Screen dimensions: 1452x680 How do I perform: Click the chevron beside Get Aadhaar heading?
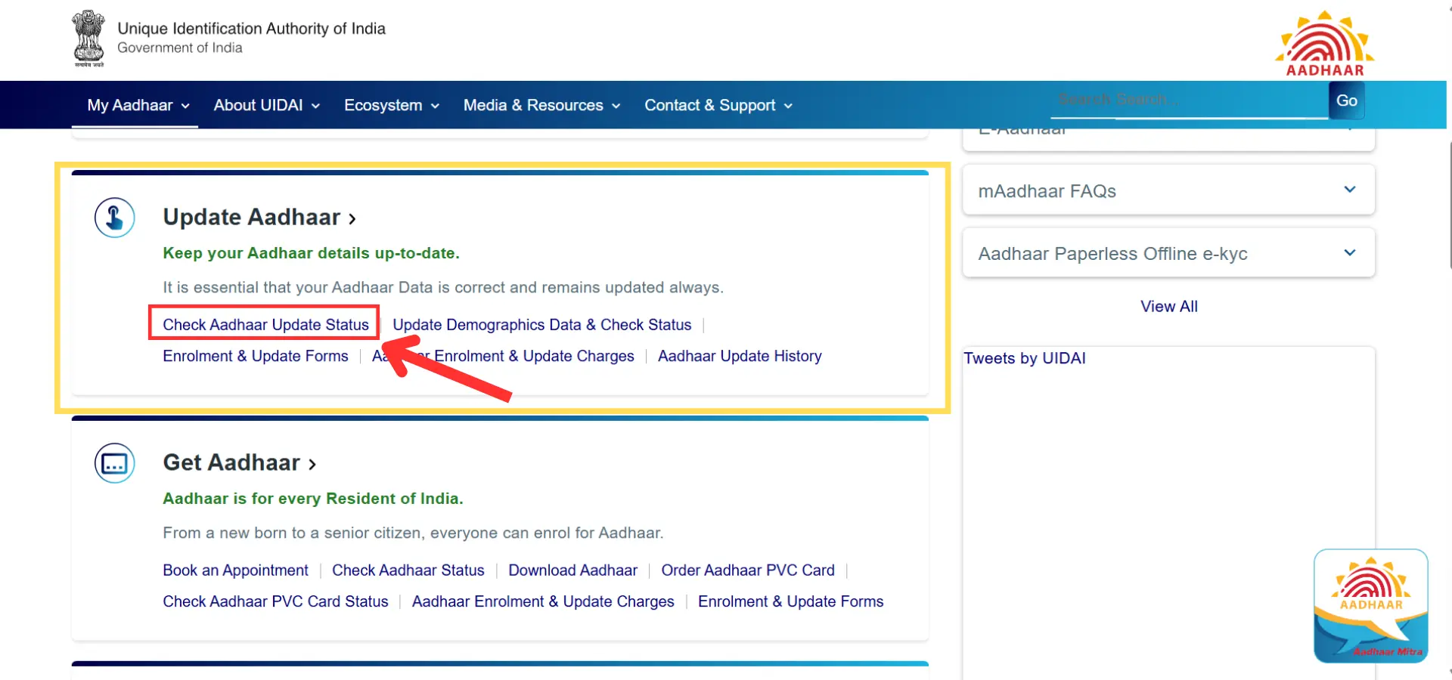point(312,464)
